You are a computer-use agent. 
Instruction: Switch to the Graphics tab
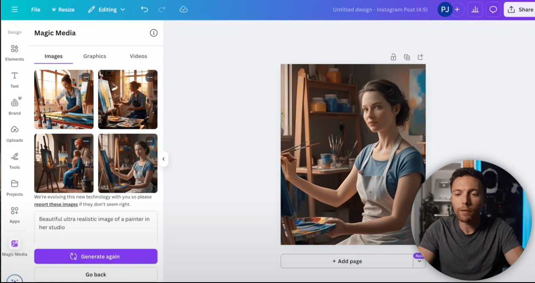[x=94, y=56]
